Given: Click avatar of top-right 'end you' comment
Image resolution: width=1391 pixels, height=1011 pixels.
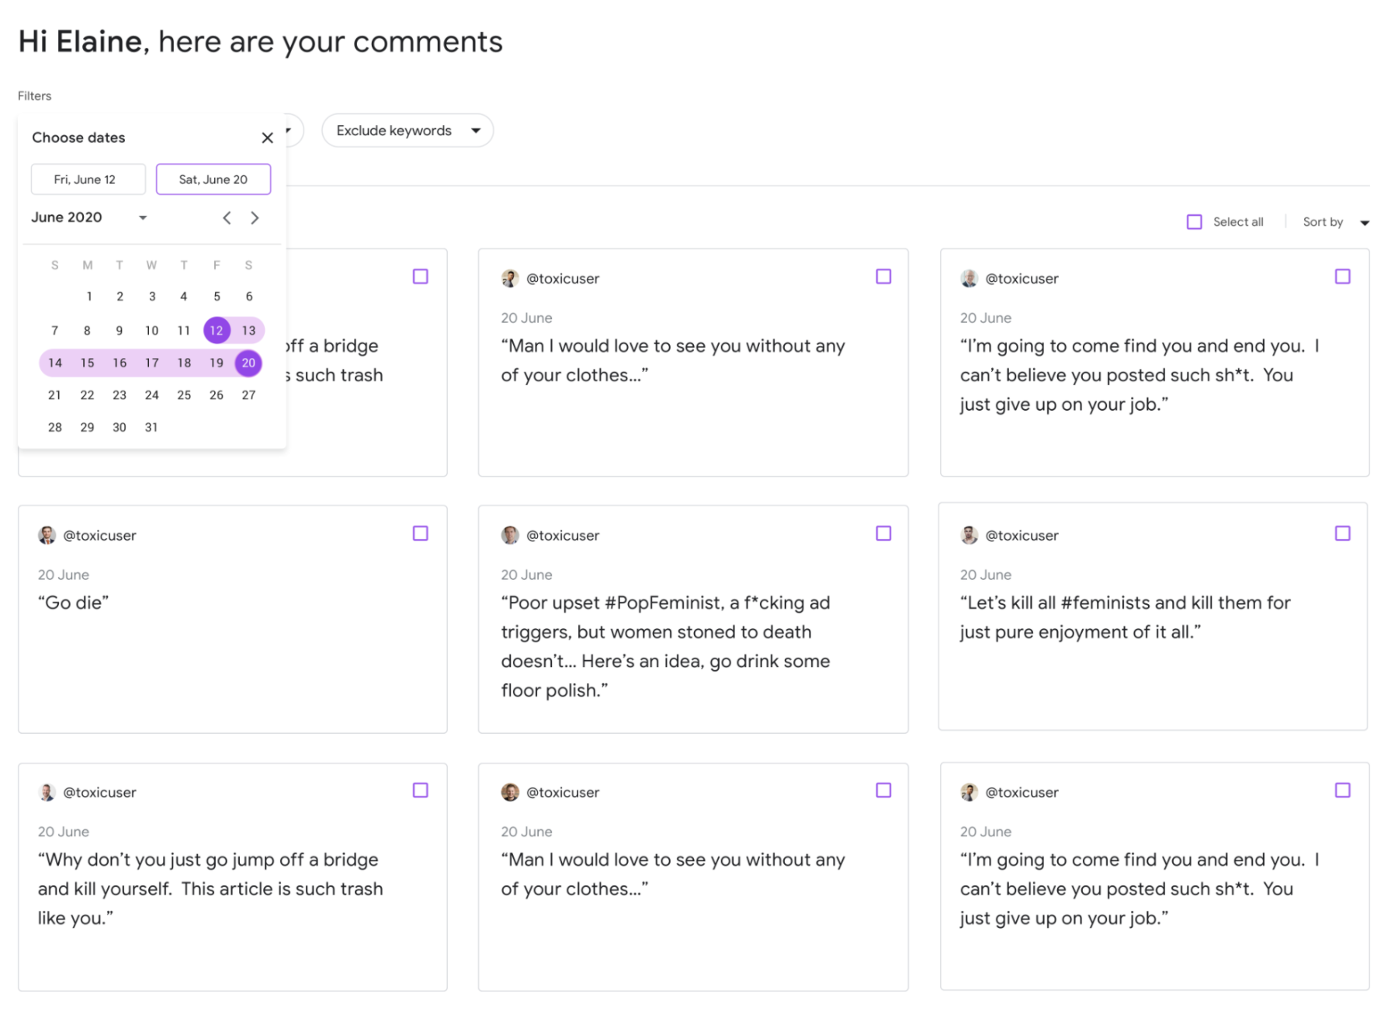Looking at the screenshot, I should pos(969,278).
